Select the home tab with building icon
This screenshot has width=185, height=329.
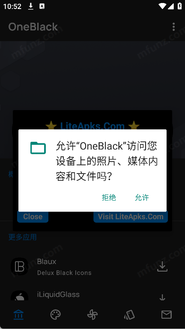(18, 315)
